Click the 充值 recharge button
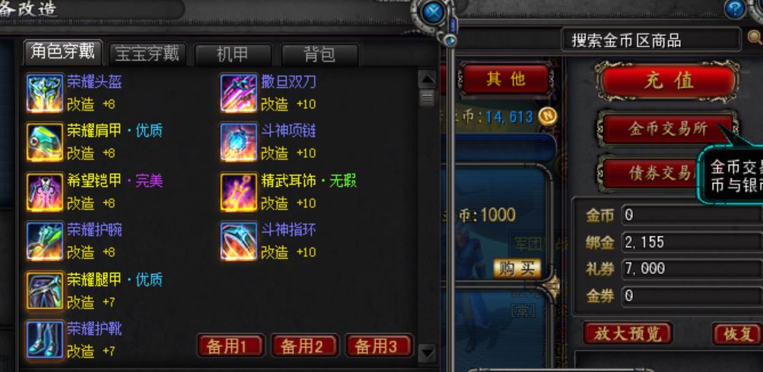Screen dimensions: 763x372 (x=668, y=81)
